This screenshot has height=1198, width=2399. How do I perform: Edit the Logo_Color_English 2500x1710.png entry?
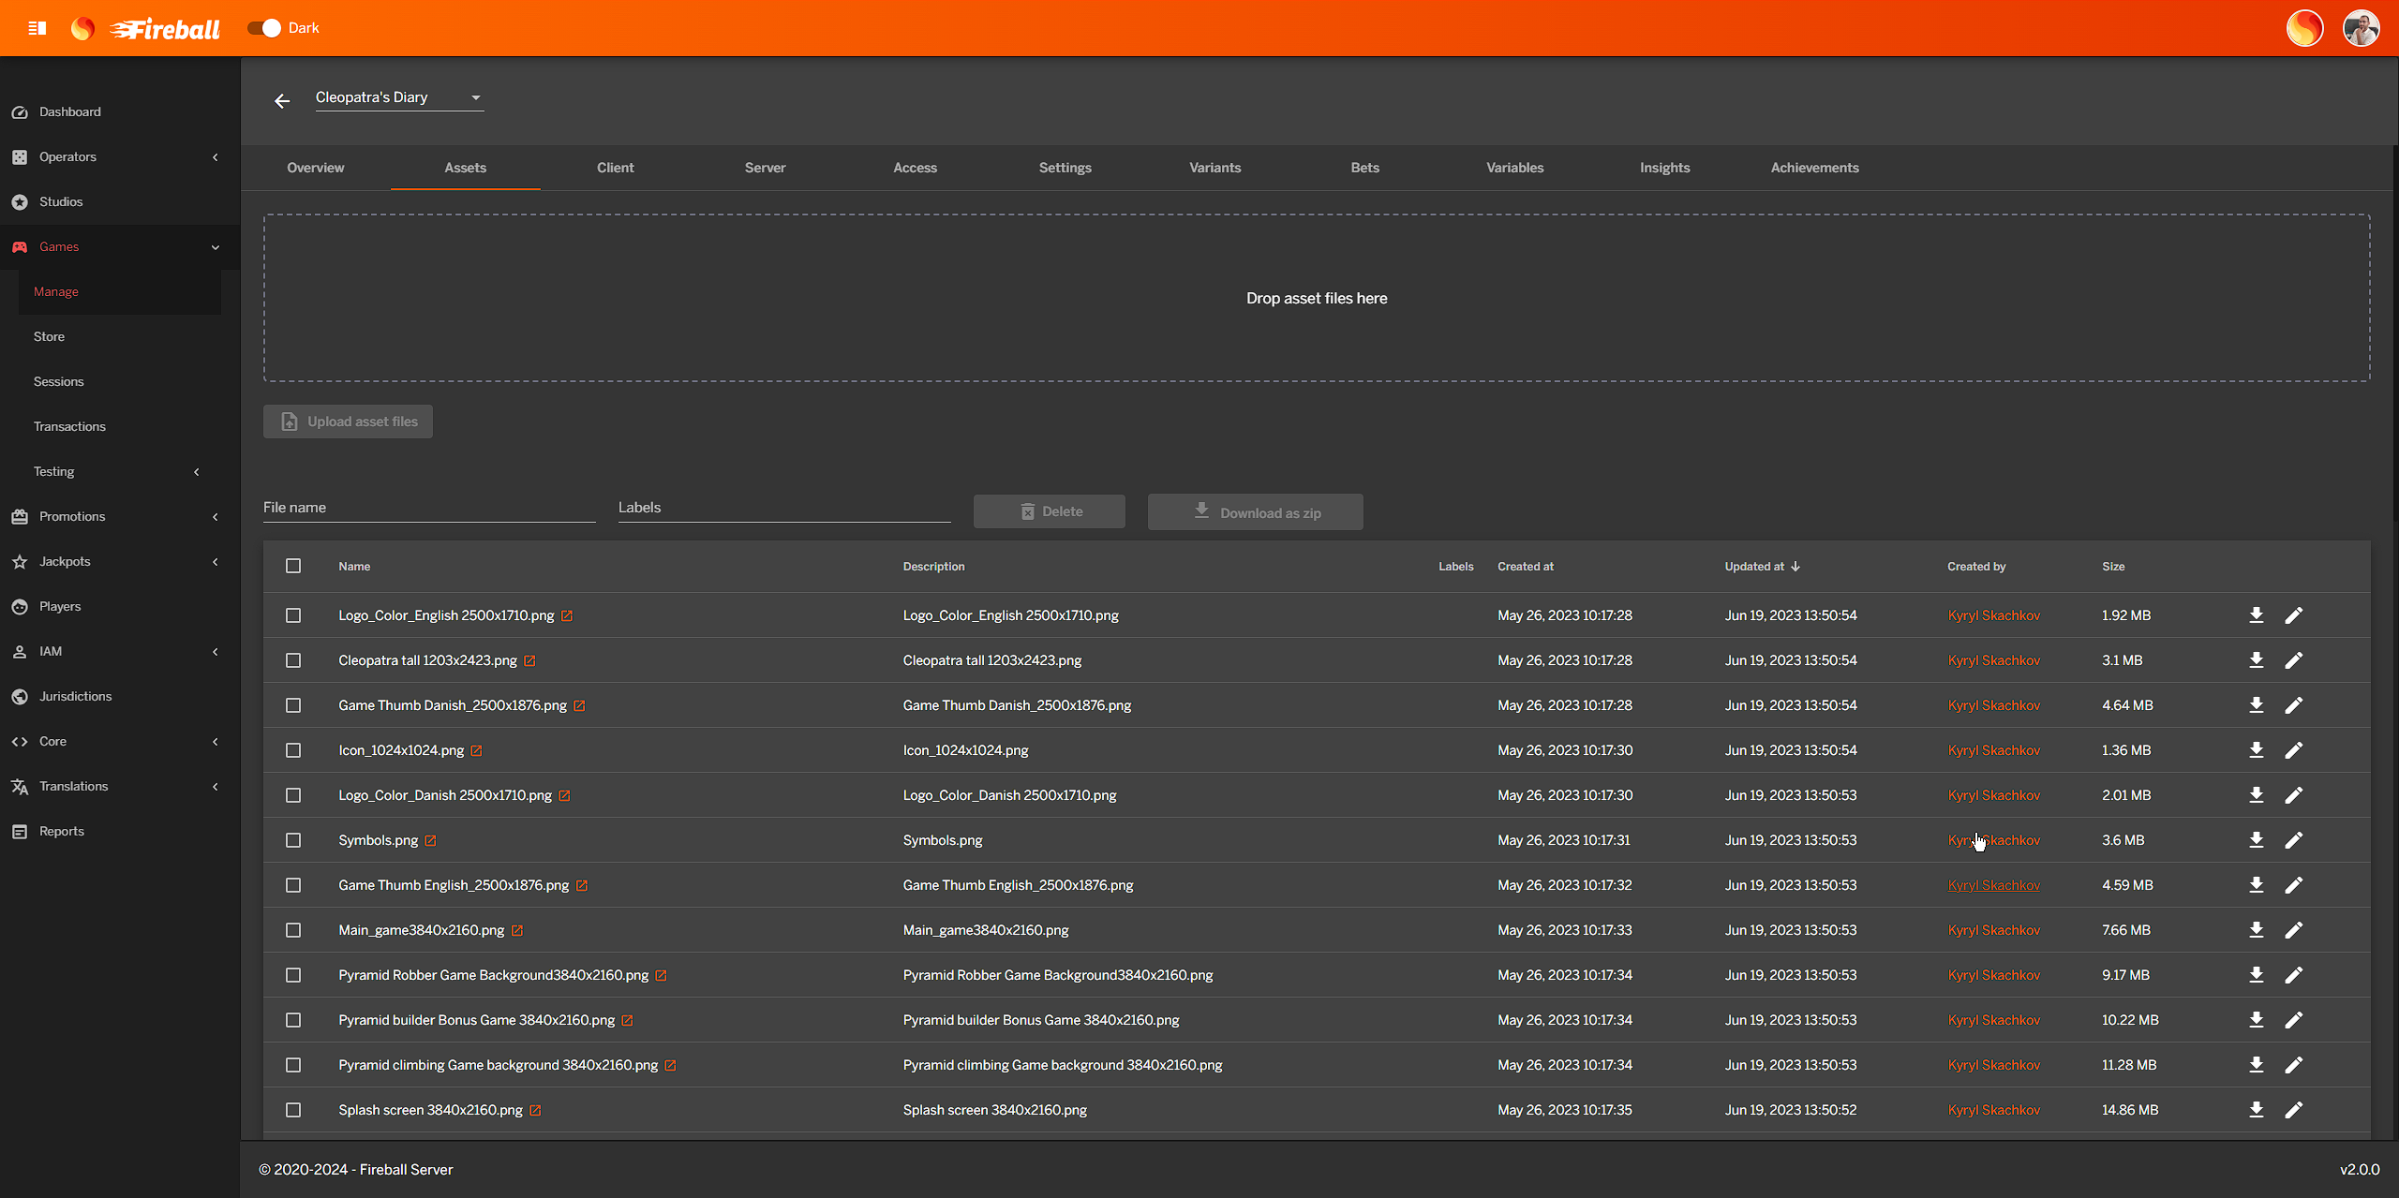click(2293, 615)
